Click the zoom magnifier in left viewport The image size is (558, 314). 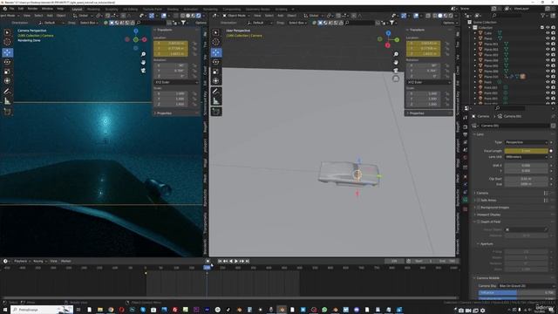point(143,54)
